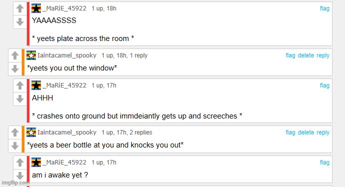Delete the 'yeets you out the window' comment

[x=306, y=55]
